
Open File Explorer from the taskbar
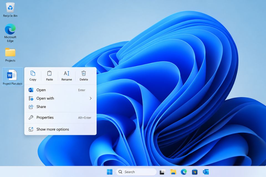pyautogui.click(x=173, y=172)
